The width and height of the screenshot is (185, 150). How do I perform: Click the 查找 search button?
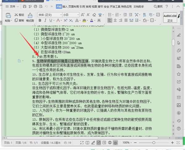158,6
